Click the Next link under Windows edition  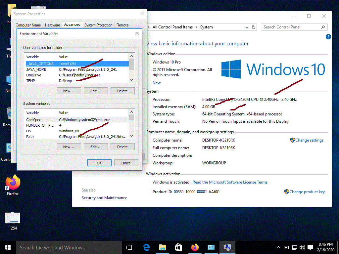[x=157, y=83]
